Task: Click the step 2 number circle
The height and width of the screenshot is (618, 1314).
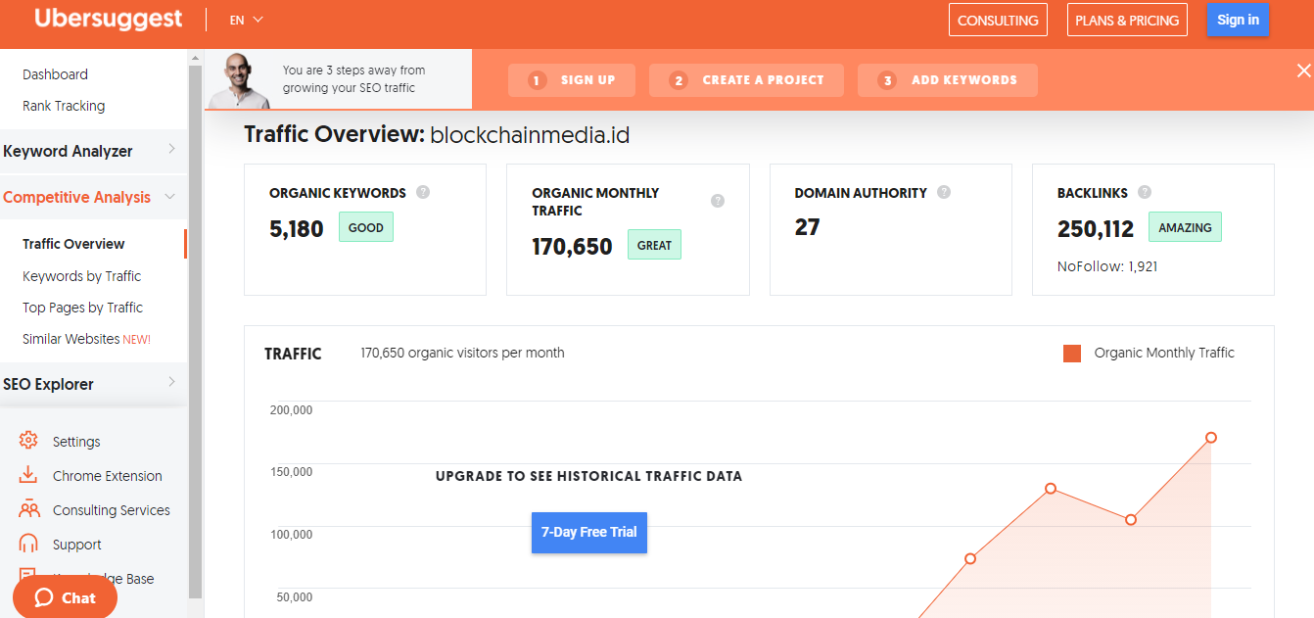Action: click(x=679, y=80)
